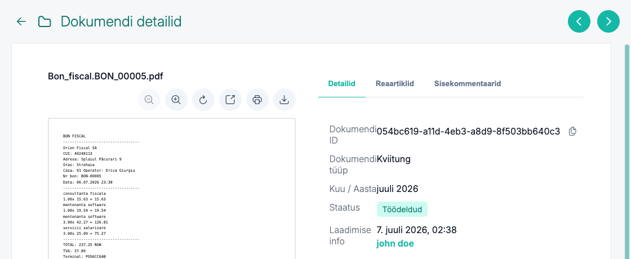Zoom out of the PDF preview
This screenshot has height=259, width=631.
tap(149, 99)
